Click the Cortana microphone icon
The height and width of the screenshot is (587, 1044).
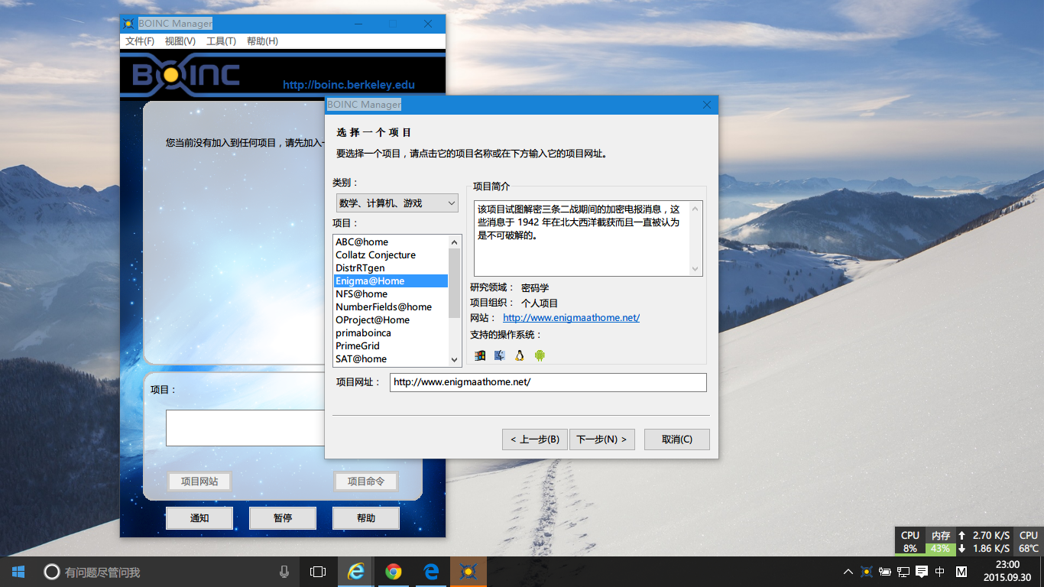click(x=284, y=572)
